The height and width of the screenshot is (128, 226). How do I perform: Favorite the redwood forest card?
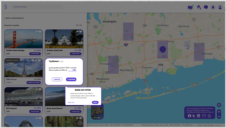80,118
